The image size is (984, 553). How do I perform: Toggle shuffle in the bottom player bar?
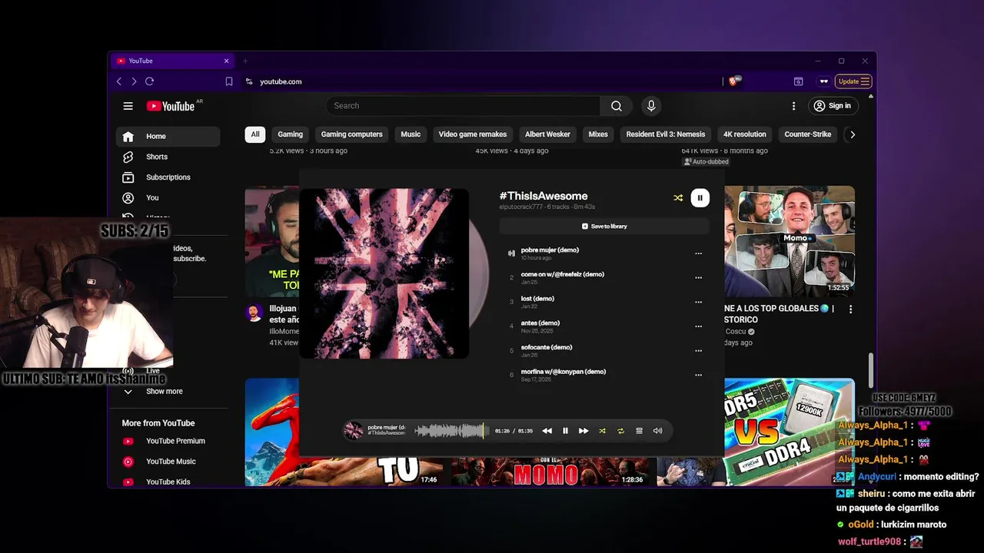602,431
